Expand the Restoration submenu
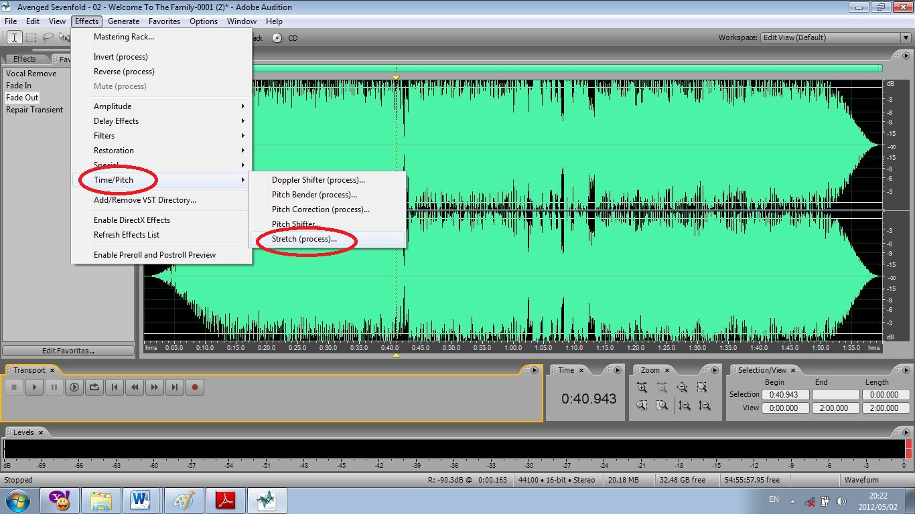This screenshot has width=915, height=514. click(x=161, y=151)
